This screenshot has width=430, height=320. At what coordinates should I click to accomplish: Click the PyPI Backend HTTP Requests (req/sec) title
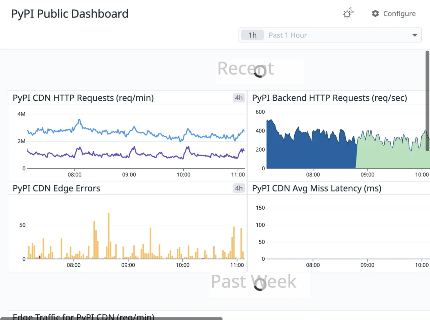[x=330, y=98]
